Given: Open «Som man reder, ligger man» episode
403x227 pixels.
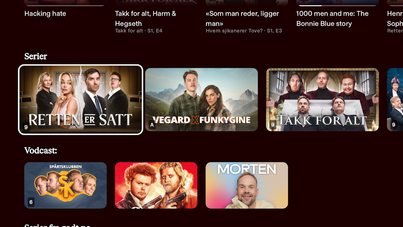Looking at the screenshot, I should click(x=242, y=19).
